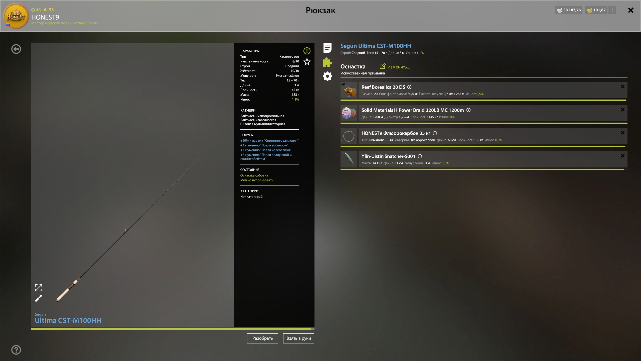Open the help question mark icon
Screen dimensions: 641x361
(16, 350)
